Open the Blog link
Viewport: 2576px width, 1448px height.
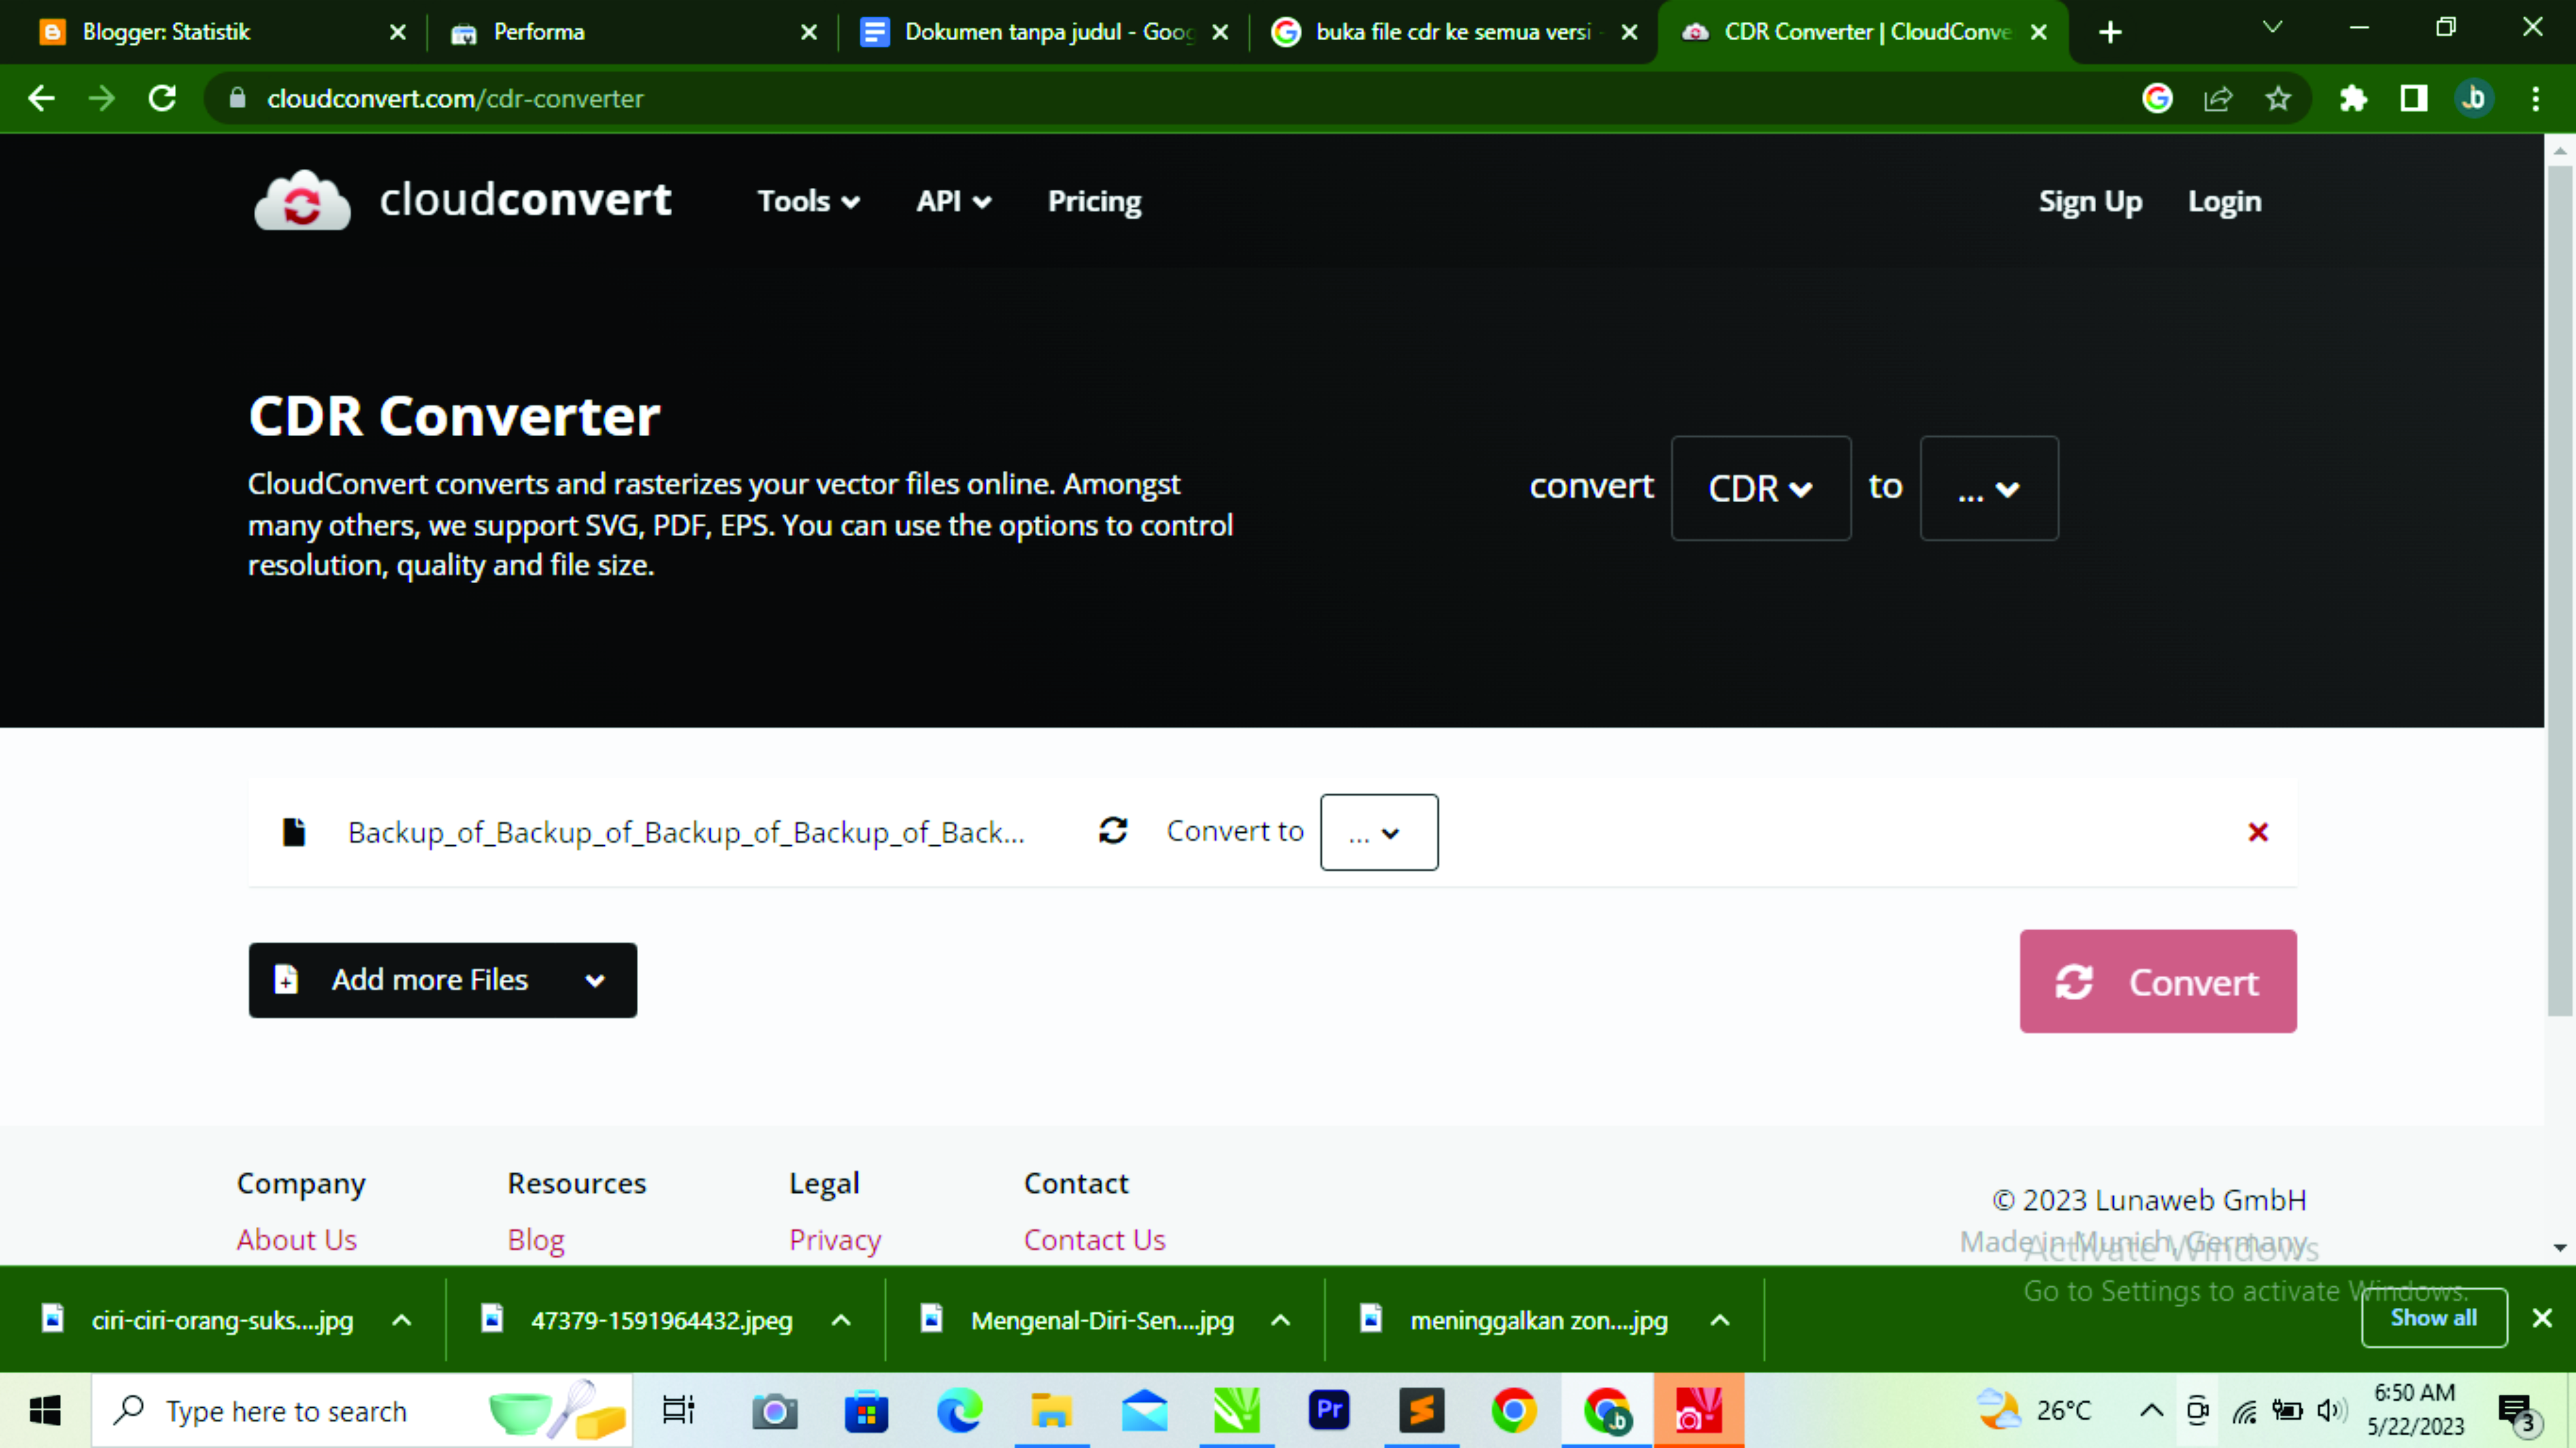pyautogui.click(x=536, y=1240)
